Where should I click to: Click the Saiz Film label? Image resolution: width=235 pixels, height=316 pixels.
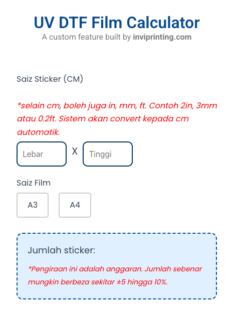(34, 183)
